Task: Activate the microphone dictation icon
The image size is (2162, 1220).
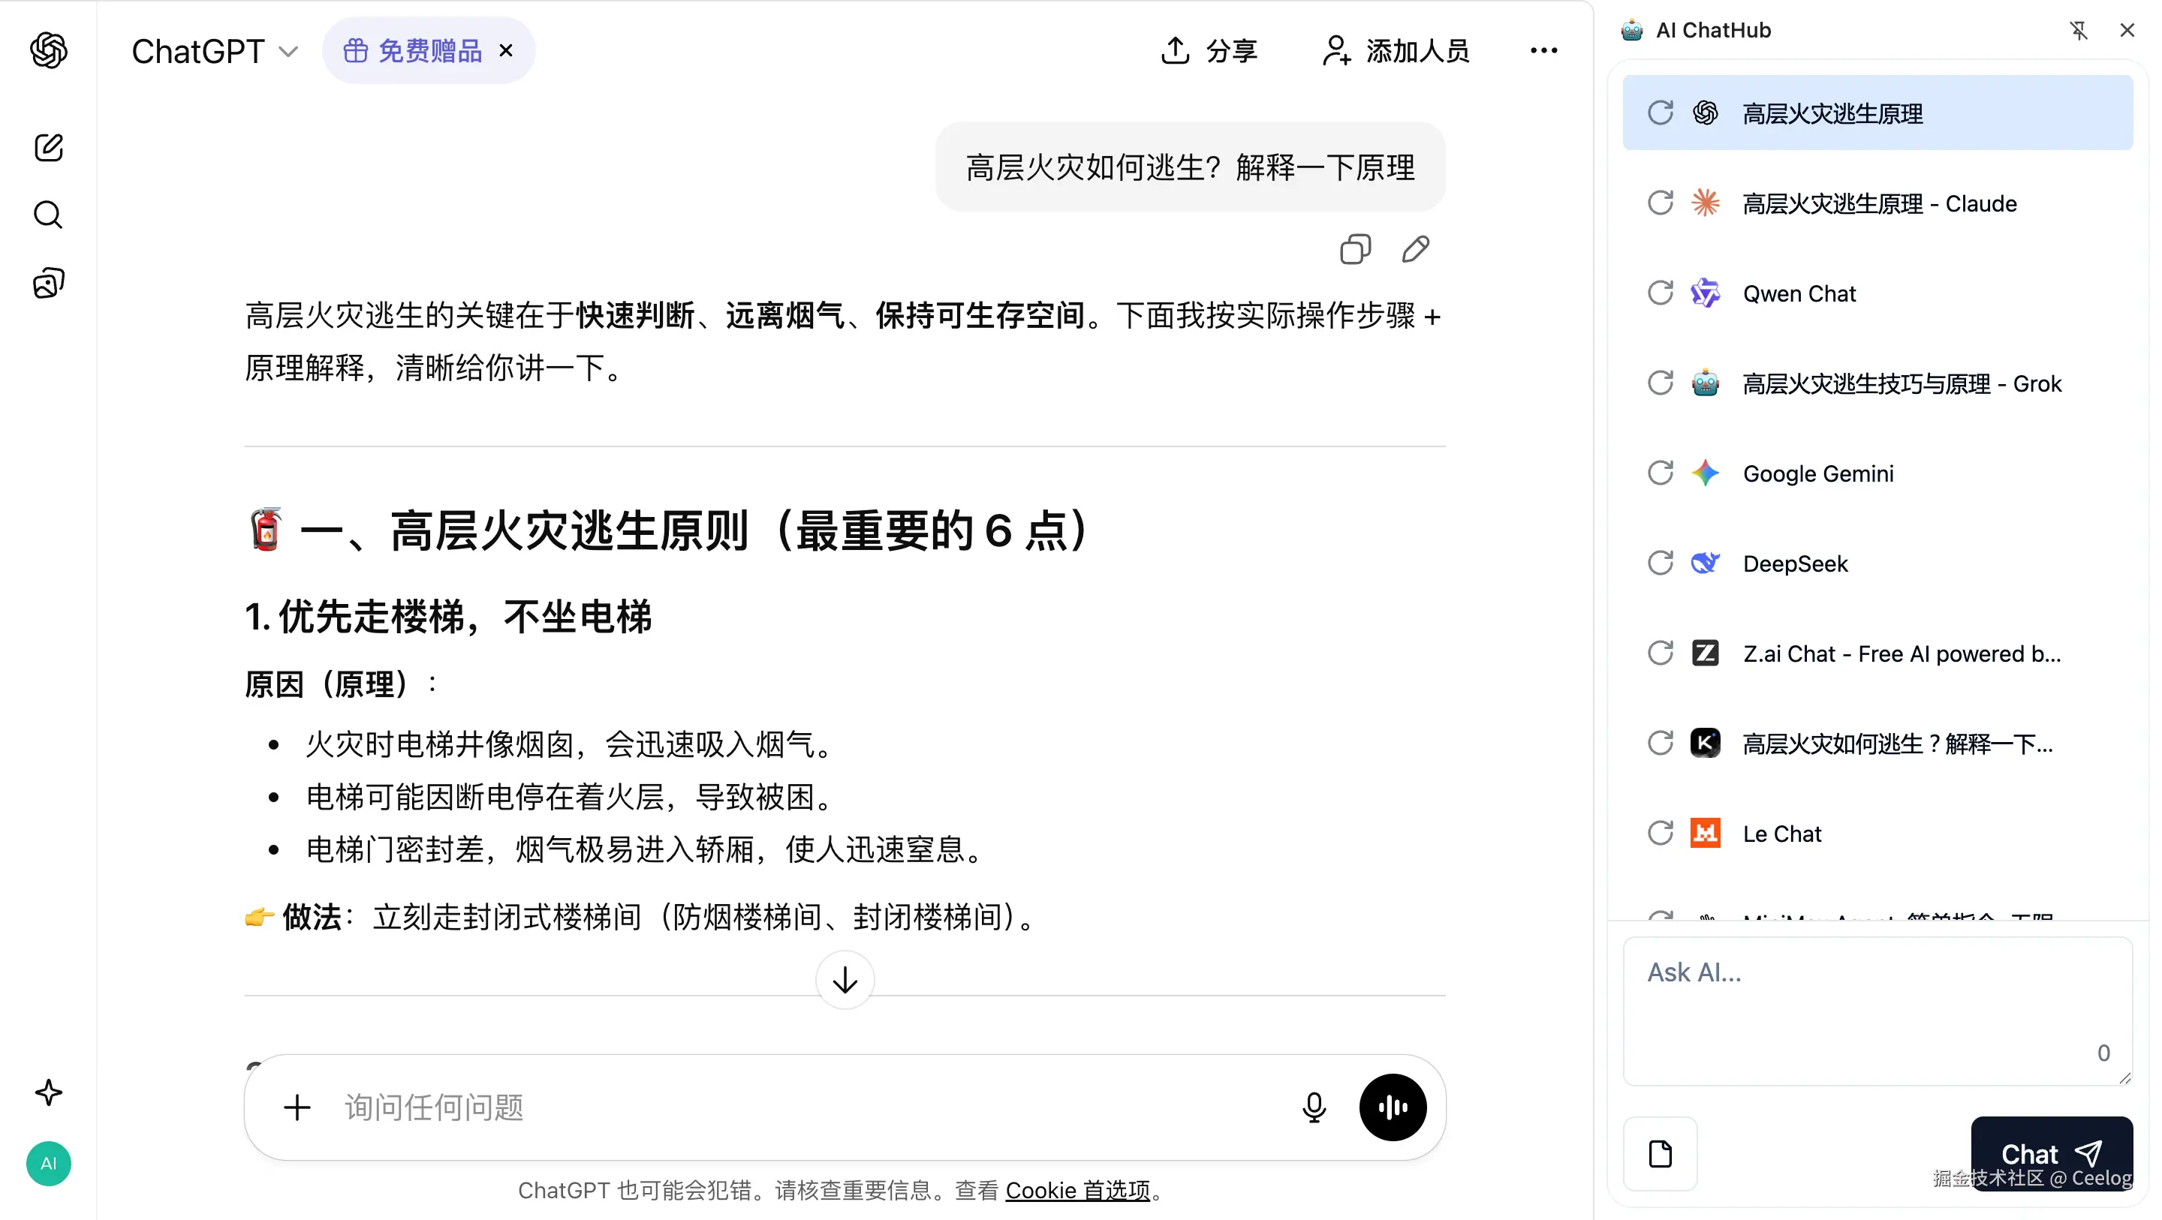Action: coord(1314,1107)
